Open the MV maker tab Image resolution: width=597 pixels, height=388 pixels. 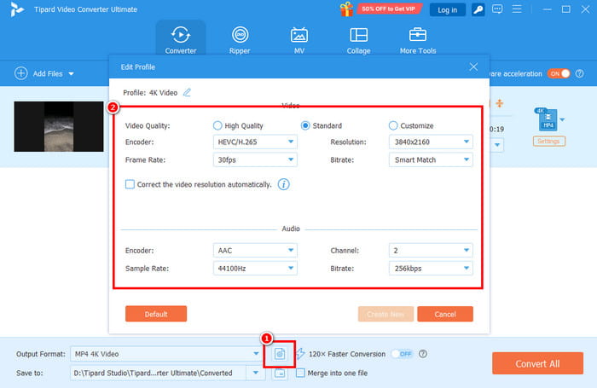coord(298,40)
